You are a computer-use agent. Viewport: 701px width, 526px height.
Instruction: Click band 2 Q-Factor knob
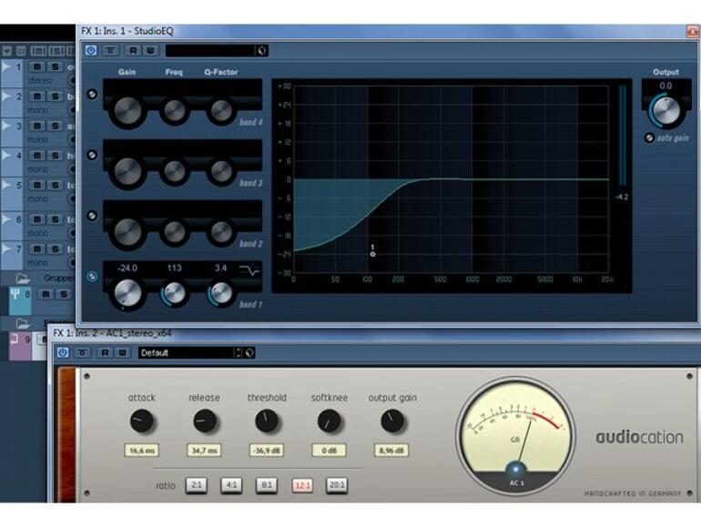click(x=221, y=231)
